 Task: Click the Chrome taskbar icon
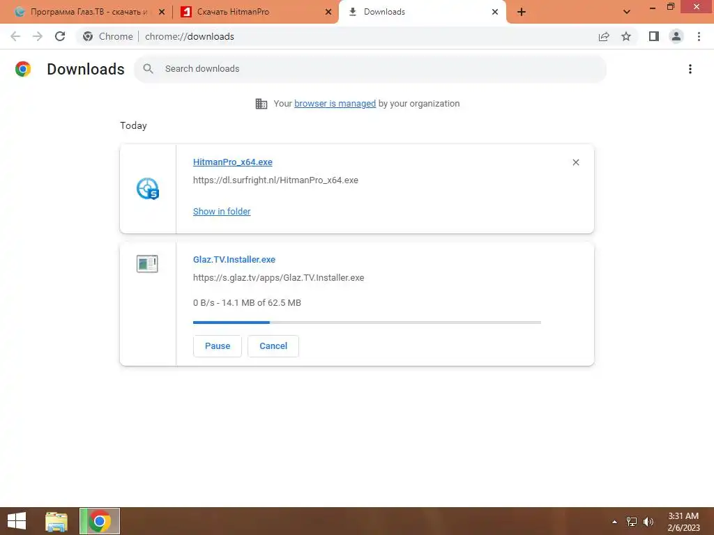tap(100, 521)
